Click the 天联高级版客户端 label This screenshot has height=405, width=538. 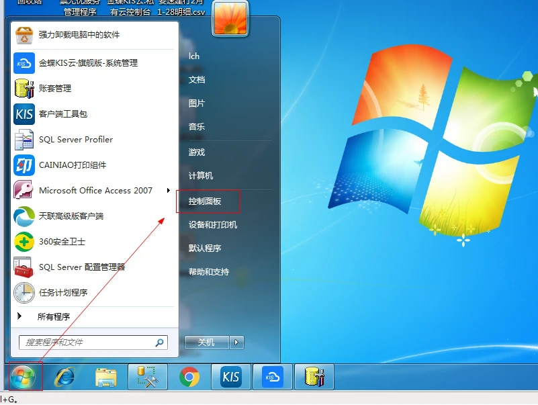[x=71, y=216]
